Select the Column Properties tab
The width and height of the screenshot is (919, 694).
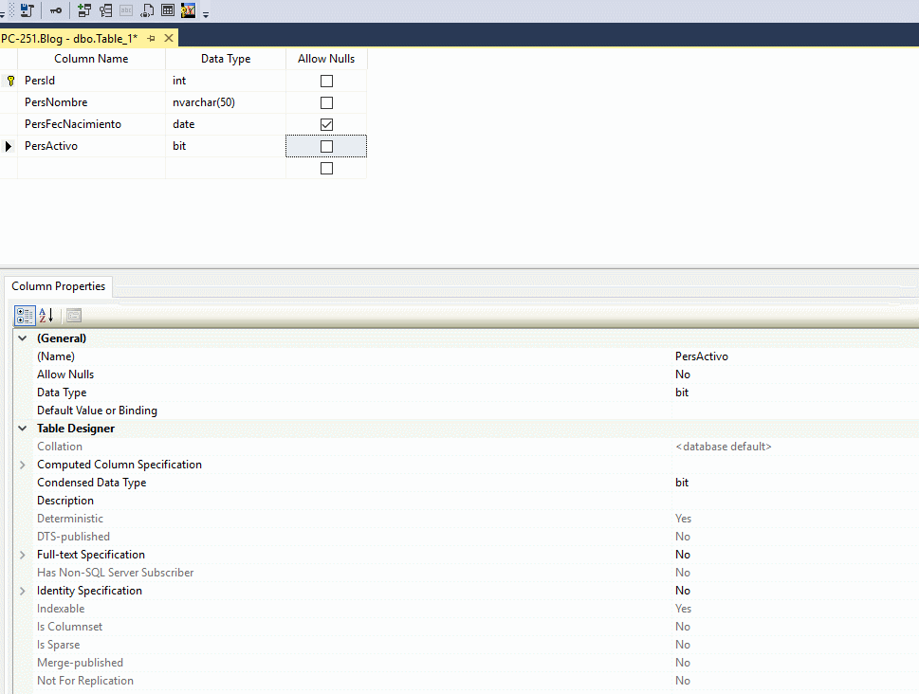[58, 285]
